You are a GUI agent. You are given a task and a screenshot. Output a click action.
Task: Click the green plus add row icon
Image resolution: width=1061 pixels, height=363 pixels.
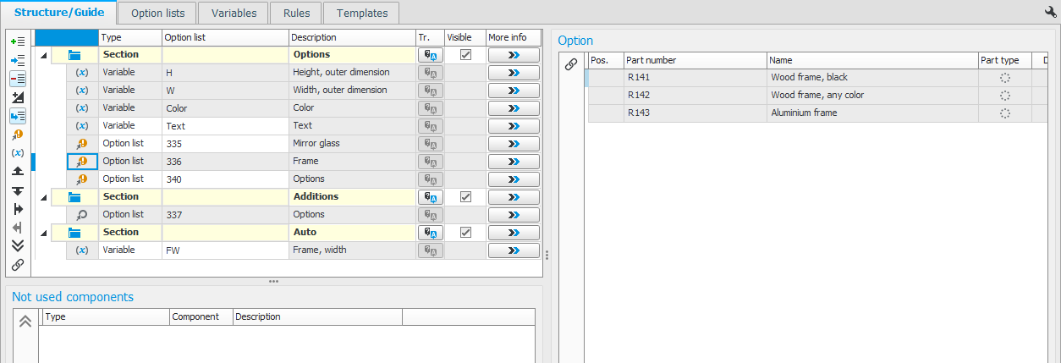click(x=17, y=41)
